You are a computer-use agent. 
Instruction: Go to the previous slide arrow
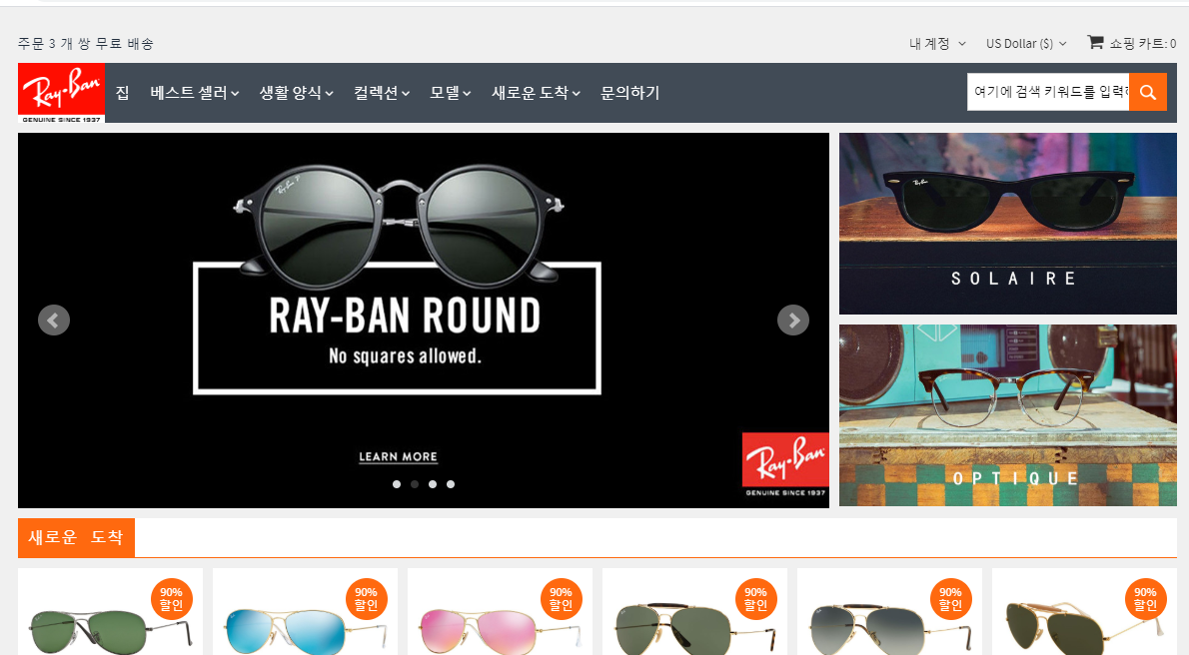click(54, 320)
